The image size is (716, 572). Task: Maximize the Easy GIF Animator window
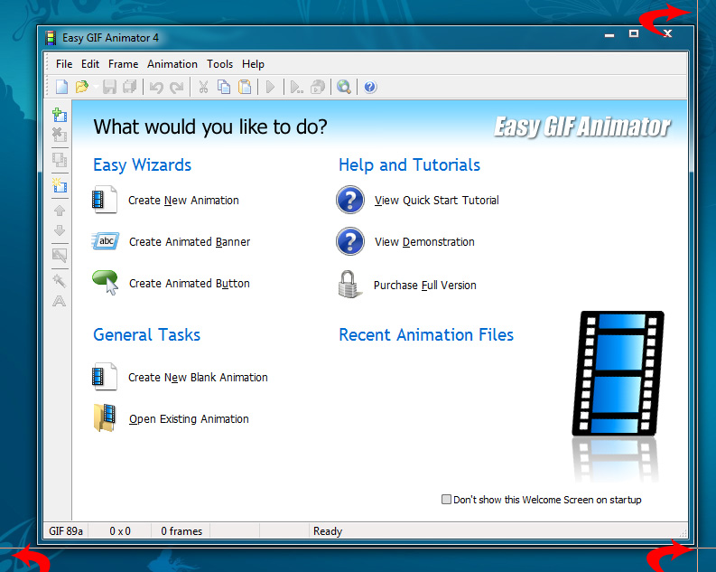tap(633, 33)
